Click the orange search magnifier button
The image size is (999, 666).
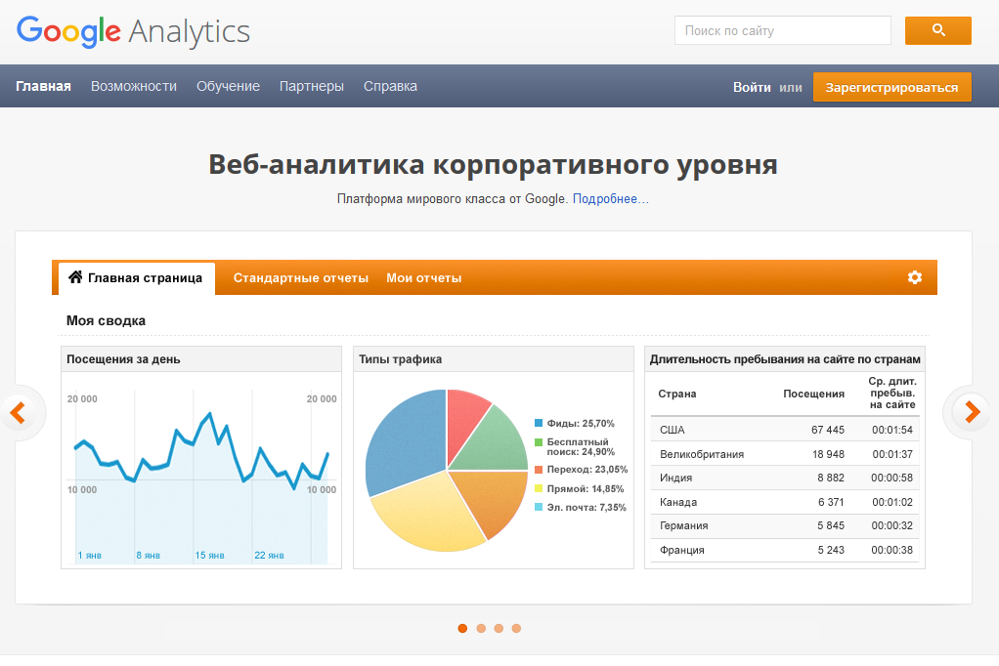937,30
